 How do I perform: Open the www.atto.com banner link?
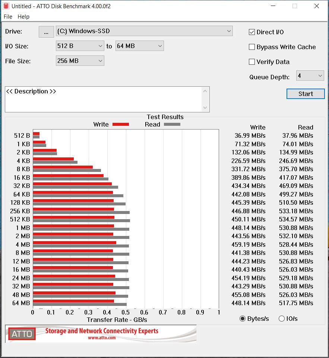(x=102, y=338)
